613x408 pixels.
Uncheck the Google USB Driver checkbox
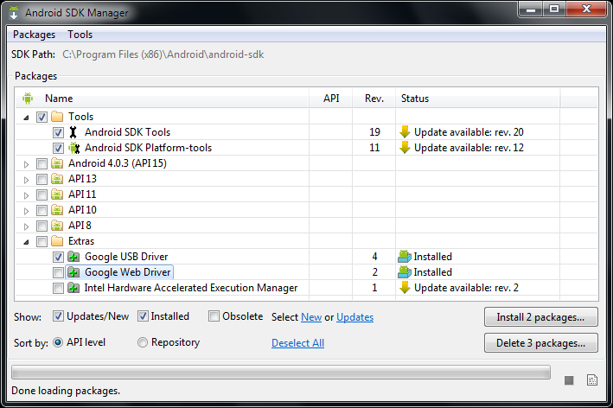click(x=58, y=257)
